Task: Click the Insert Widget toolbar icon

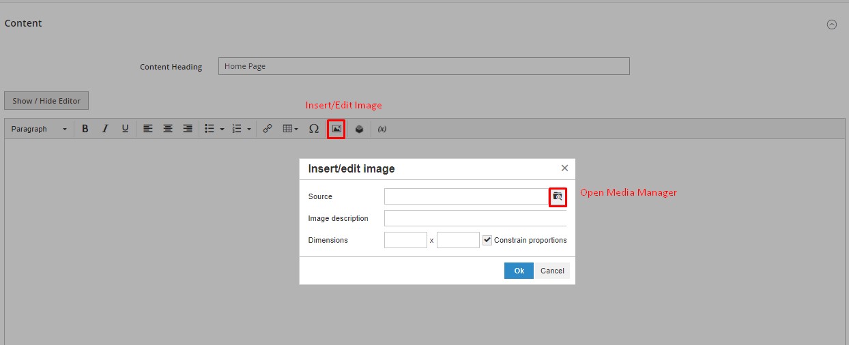Action: (x=360, y=129)
